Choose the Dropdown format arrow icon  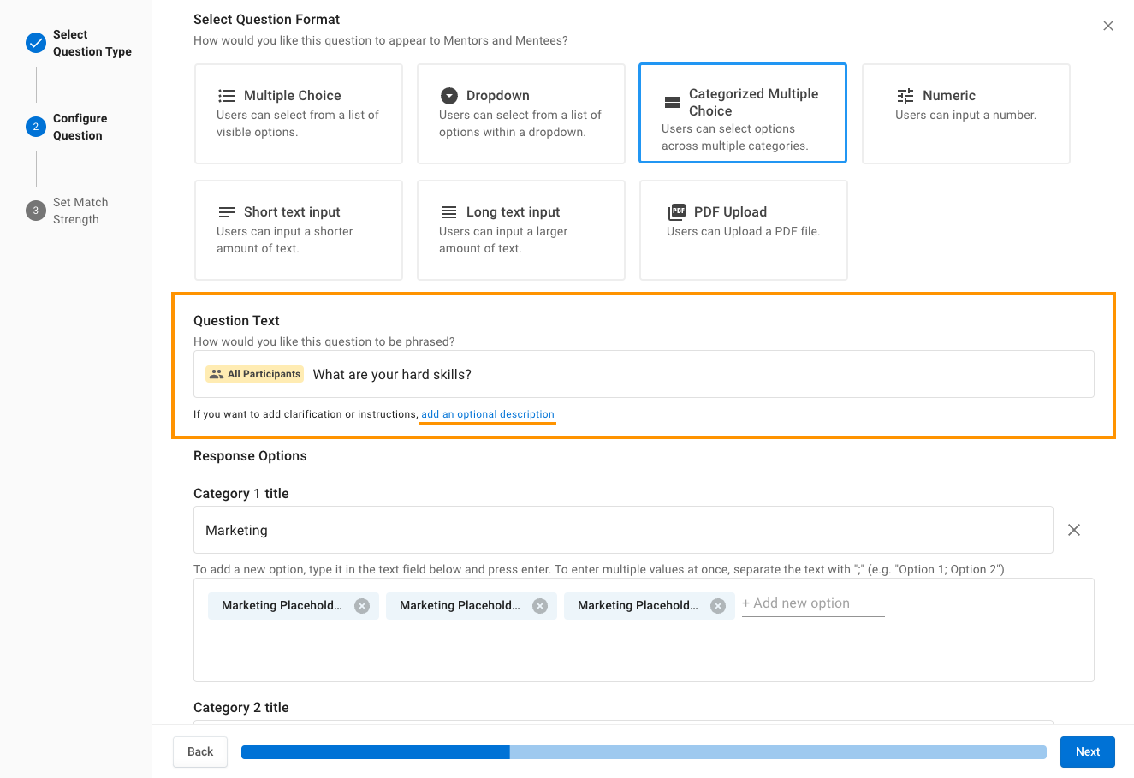(x=448, y=96)
